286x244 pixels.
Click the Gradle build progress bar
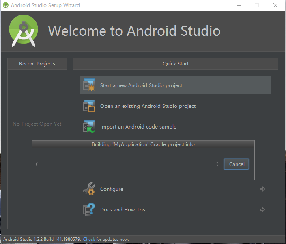[127, 164]
